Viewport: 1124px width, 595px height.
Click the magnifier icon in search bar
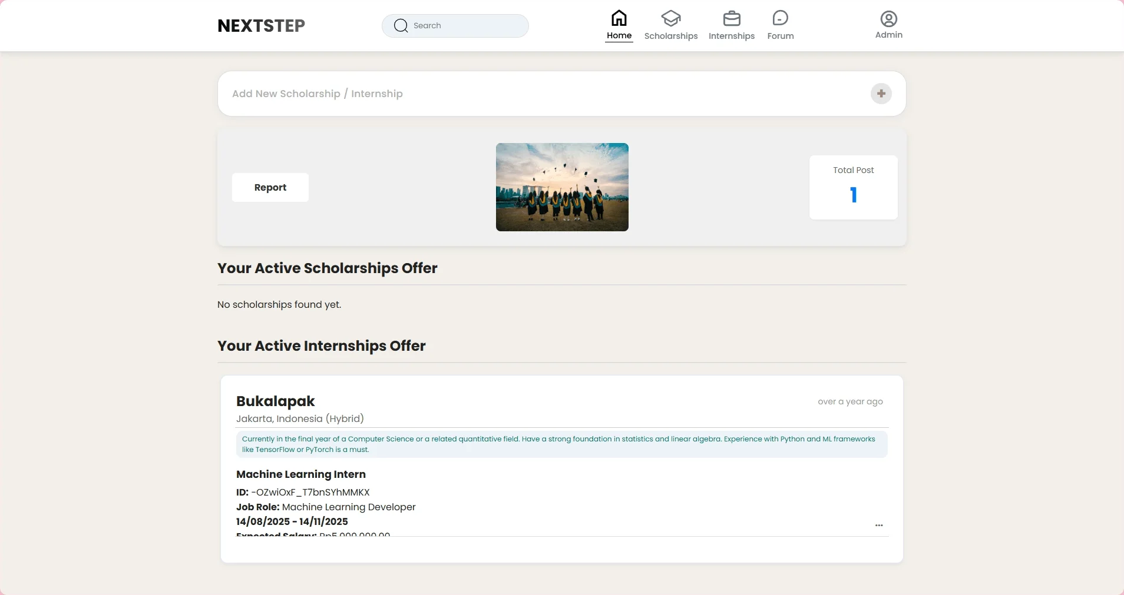pos(401,26)
